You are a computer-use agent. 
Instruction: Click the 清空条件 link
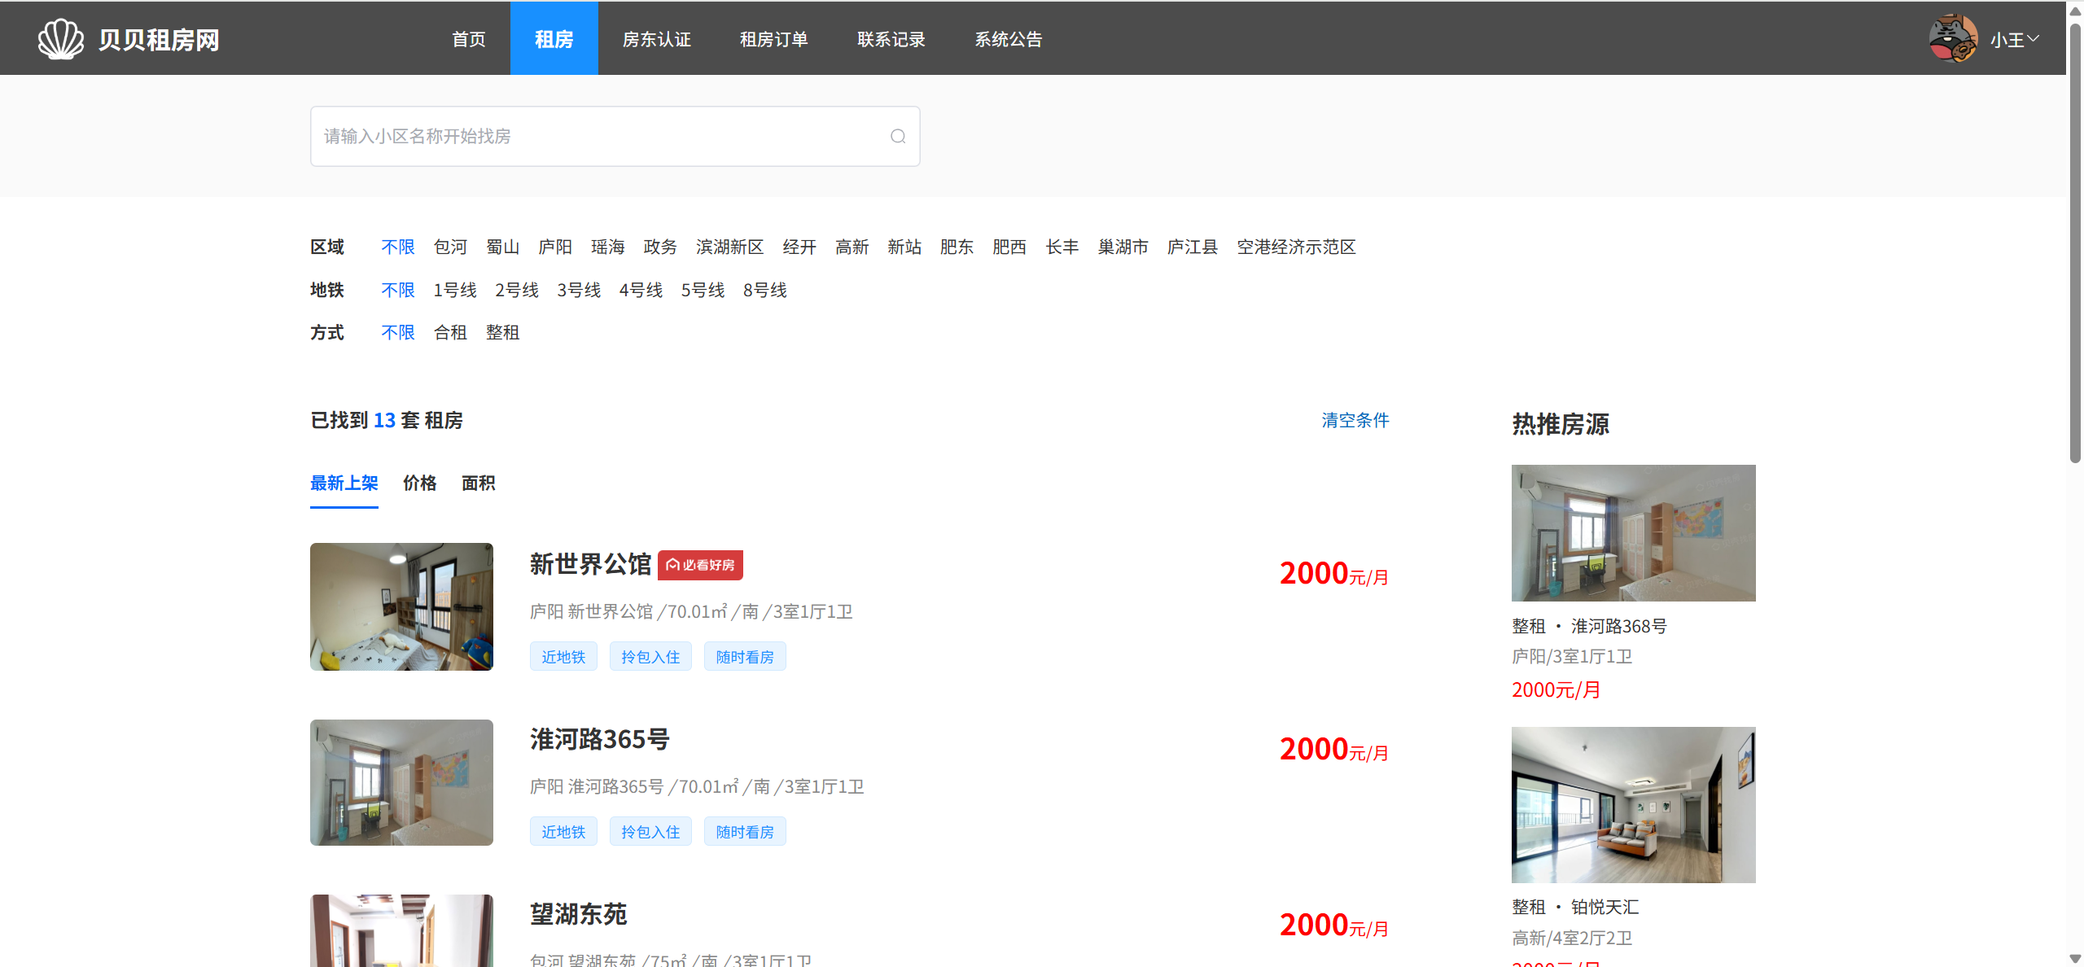click(x=1355, y=420)
